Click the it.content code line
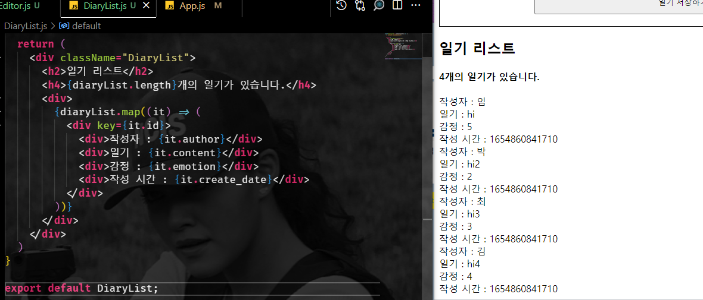703x300 pixels. (169, 153)
